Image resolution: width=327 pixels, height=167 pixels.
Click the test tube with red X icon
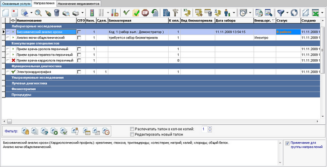coord(115,13)
